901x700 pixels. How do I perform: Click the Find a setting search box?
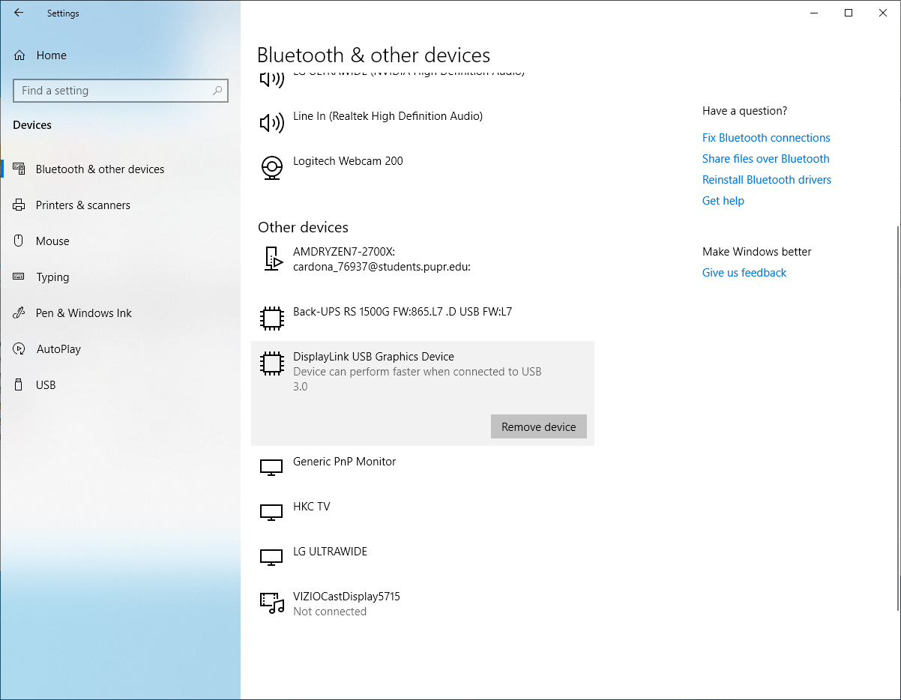pyautogui.click(x=121, y=91)
